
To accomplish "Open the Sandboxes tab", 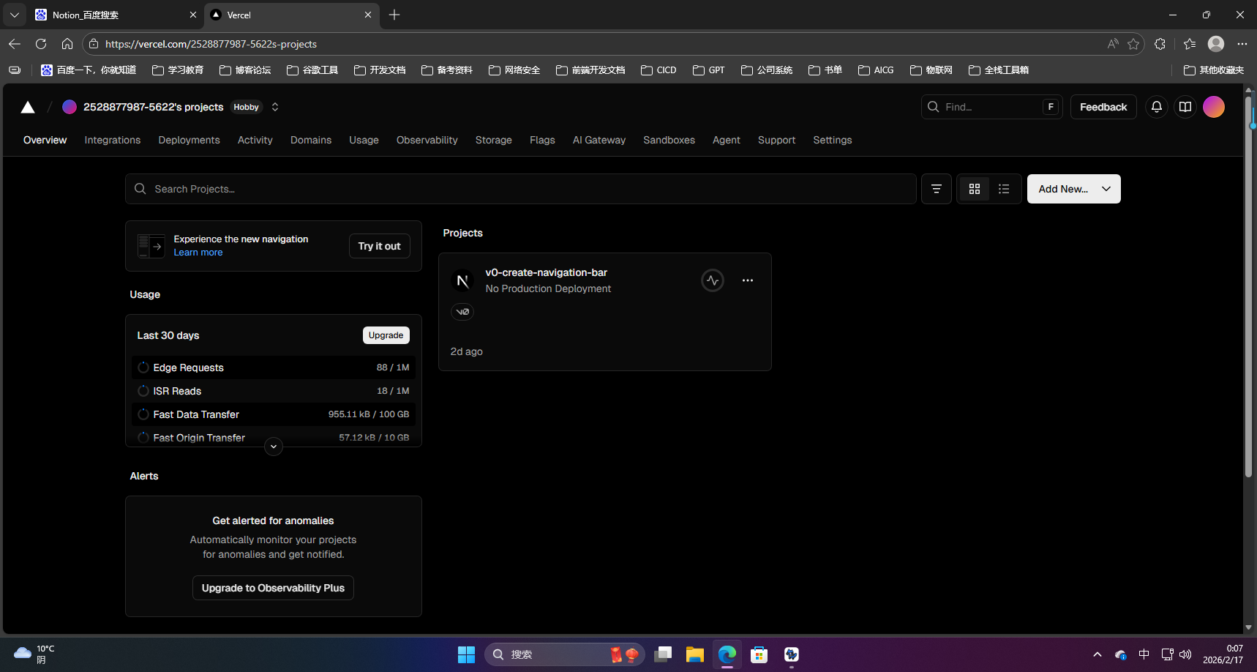I will pyautogui.click(x=669, y=140).
